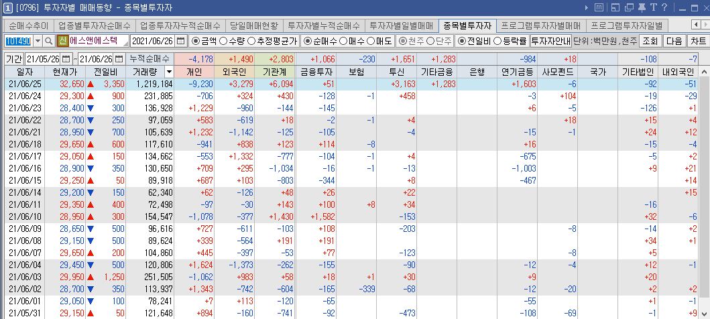Screen dimensions: 710x319
Task: Select the 21/05/31 row date
Action: [25, 313]
